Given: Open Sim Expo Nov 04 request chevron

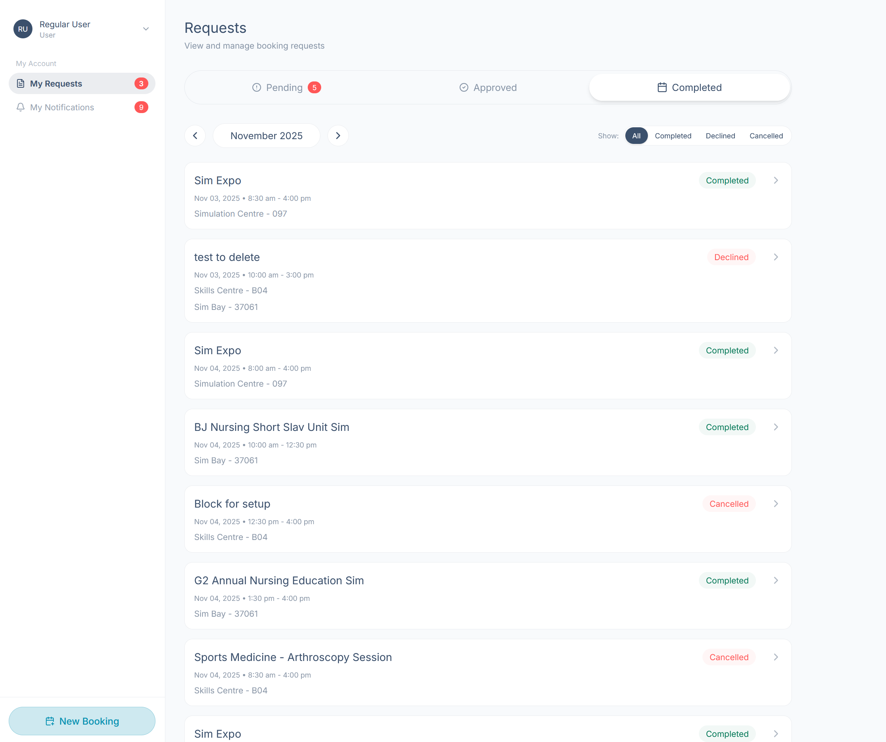Looking at the screenshot, I should pos(776,350).
